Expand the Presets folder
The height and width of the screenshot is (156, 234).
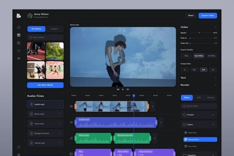(x=213, y=115)
